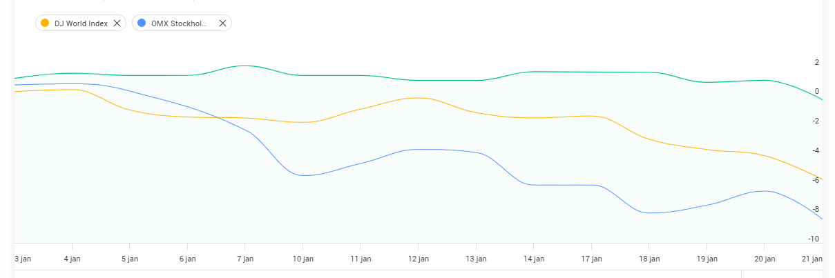Click the 20 jan date label
Viewport: 835px width, 278px height.
click(x=764, y=259)
